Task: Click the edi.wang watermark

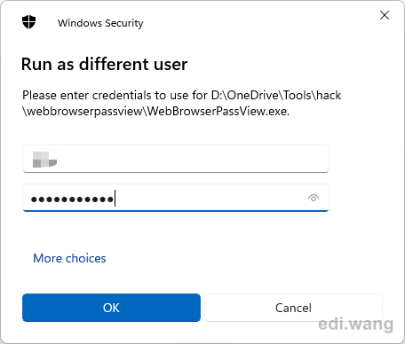Action: 356,324
